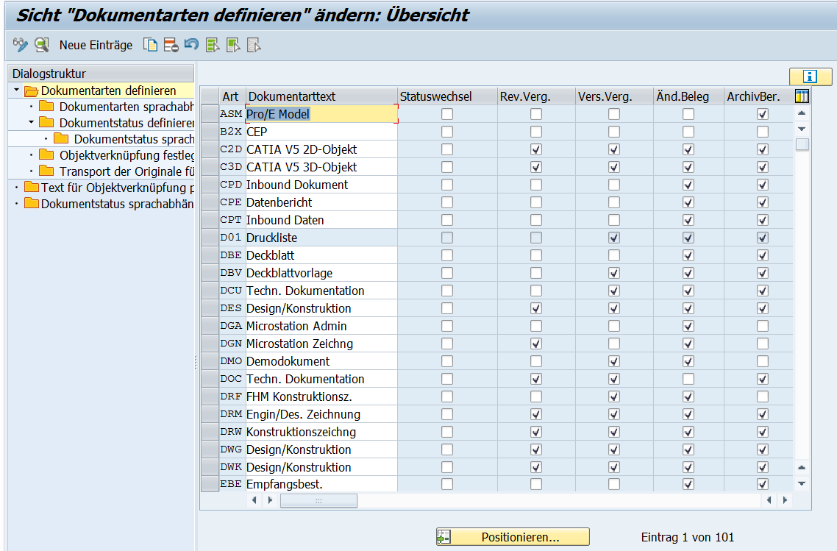This screenshot has height=551, width=837.
Task: Click the folder icon of Objektverknüpfung festleg
Action: [x=46, y=154]
